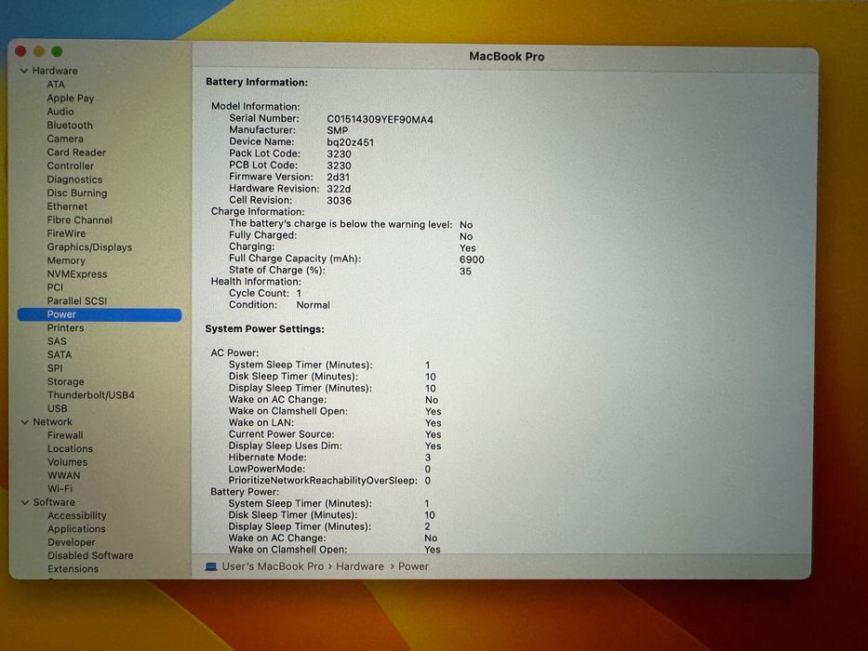
Task: Select Extensions under Software
Action: point(73,568)
